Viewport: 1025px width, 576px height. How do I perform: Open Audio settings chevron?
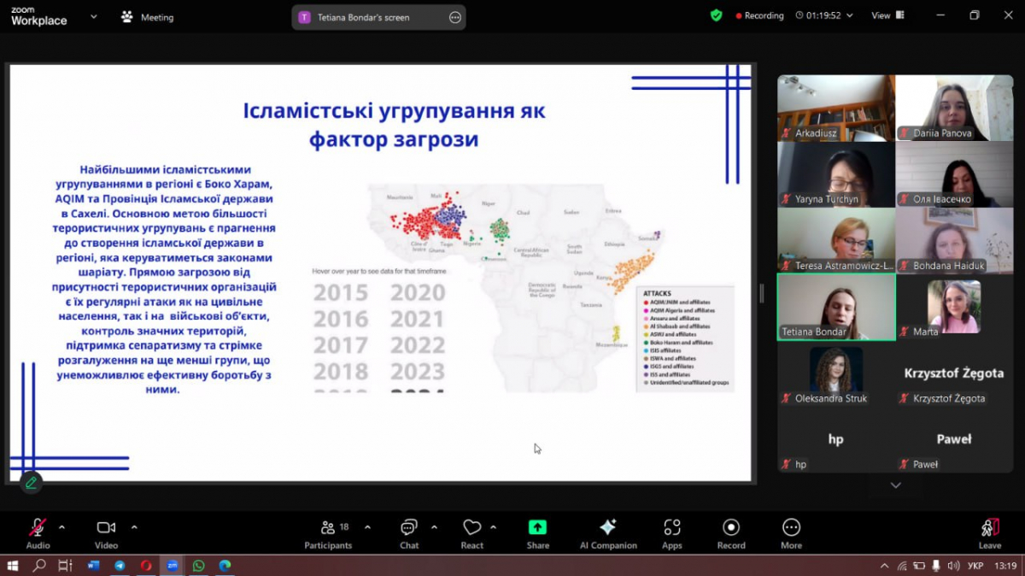tap(61, 528)
